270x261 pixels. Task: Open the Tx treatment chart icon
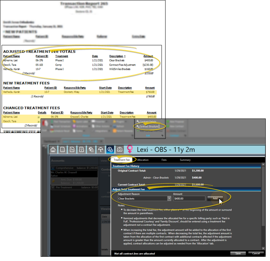(72, 149)
